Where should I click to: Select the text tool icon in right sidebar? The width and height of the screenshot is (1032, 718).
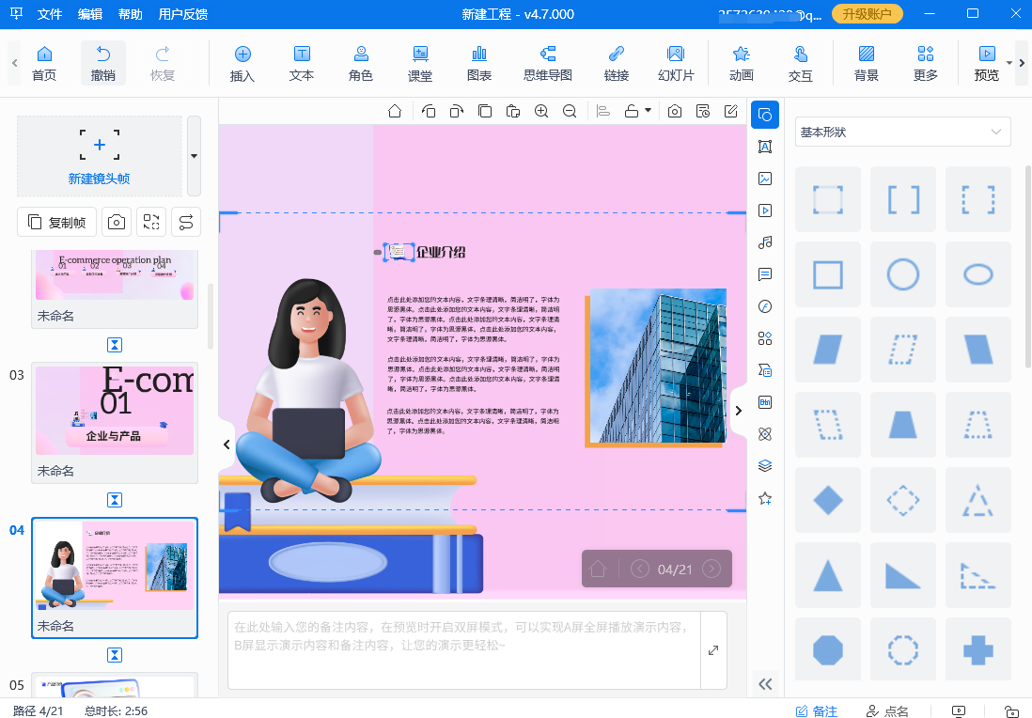(x=764, y=147)
